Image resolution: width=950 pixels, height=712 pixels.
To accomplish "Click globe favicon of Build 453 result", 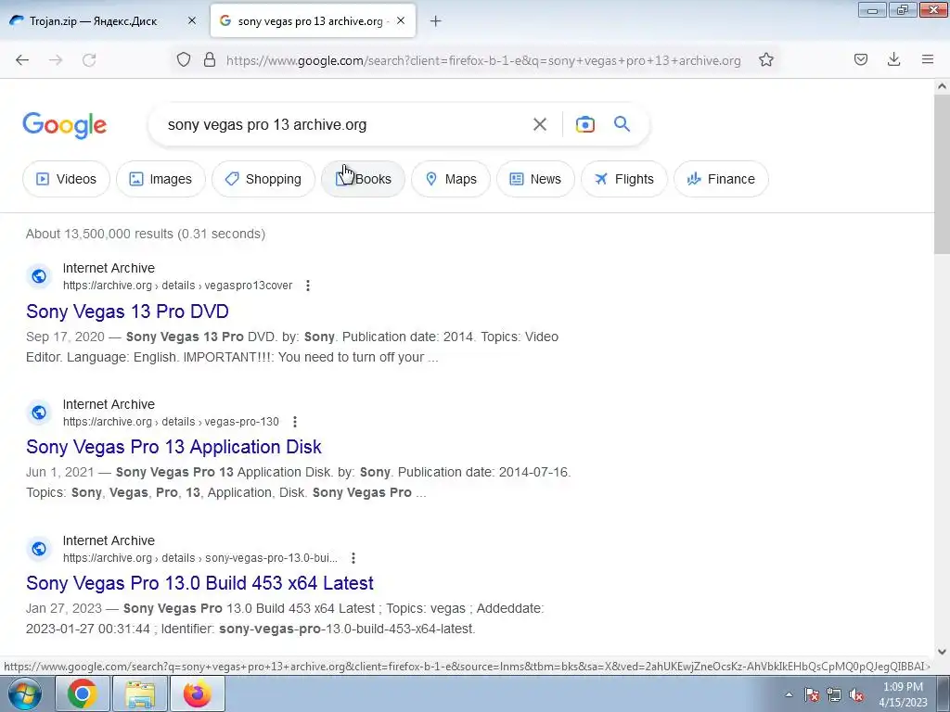I will [x=39, y=549].
